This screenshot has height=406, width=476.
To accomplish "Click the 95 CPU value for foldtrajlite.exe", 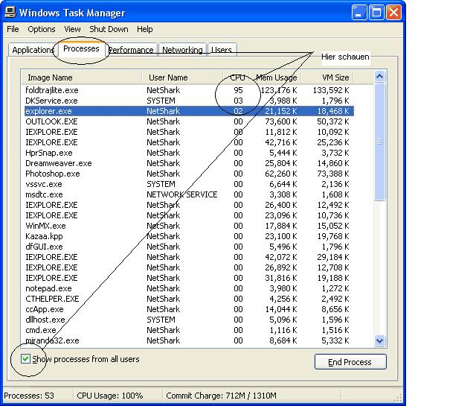I will coord(238,90).
